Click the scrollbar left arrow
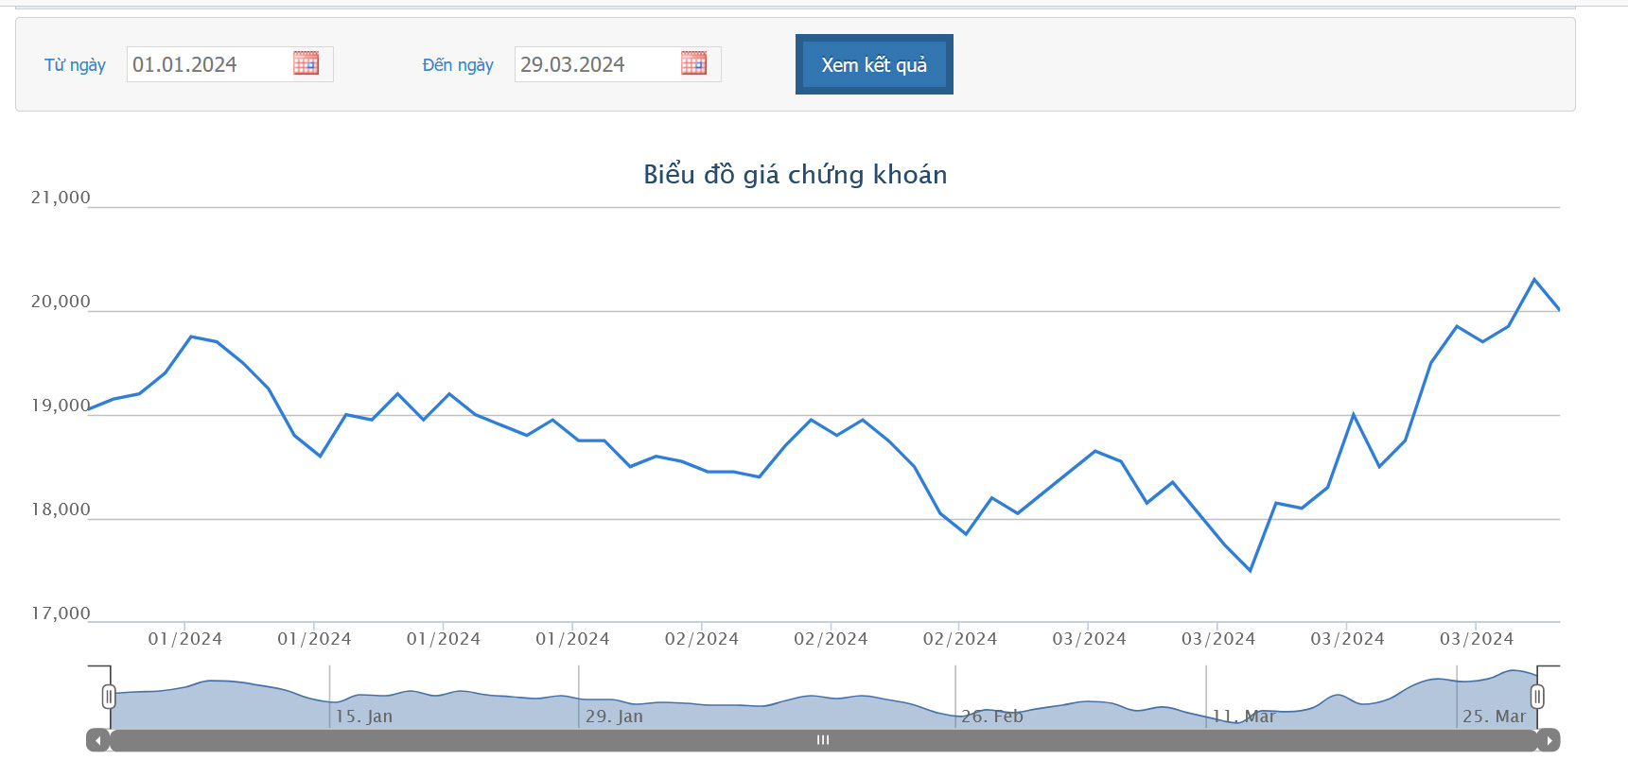This screenshot has height=760, width=1628. 97,740
